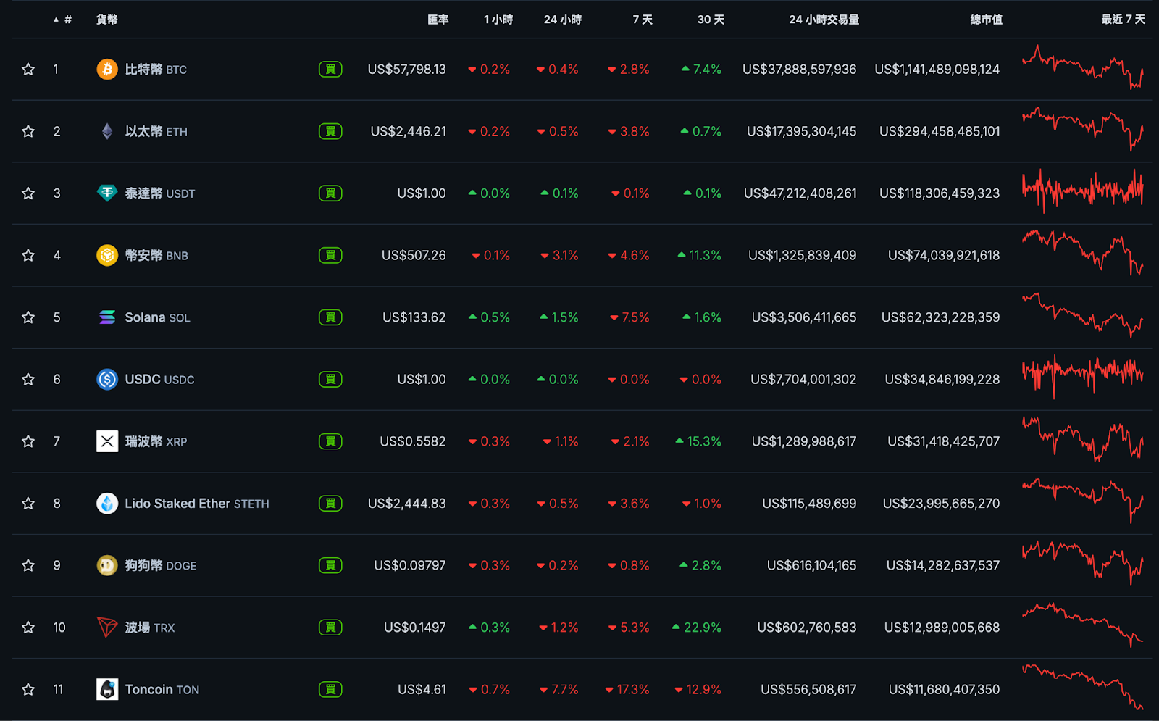Click the Tether USDT coin logo
Screen dimensions: 1159x721
pyautogui.click(x=107, y=193)
